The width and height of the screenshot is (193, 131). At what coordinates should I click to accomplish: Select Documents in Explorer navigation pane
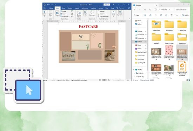(139, 38)
